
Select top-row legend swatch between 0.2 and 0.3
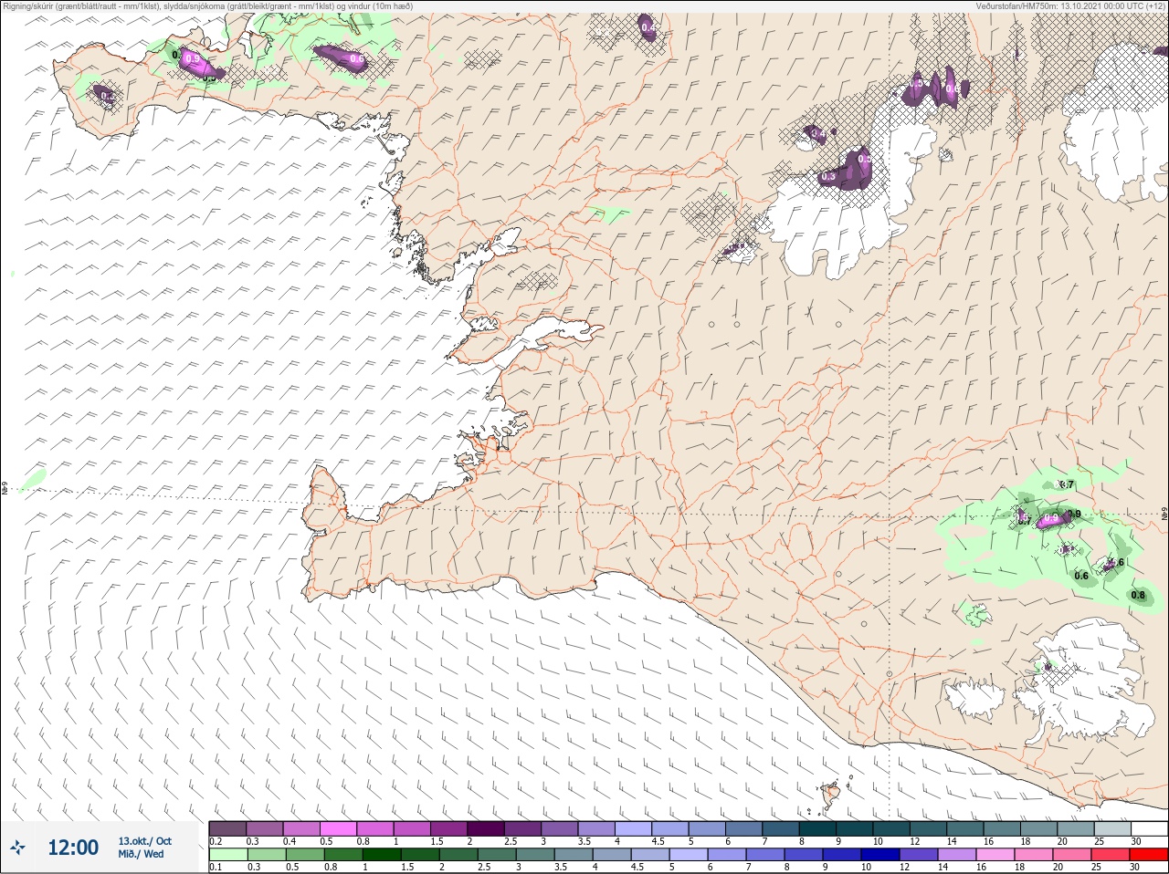pyautogui.click(x=227, y=828)
